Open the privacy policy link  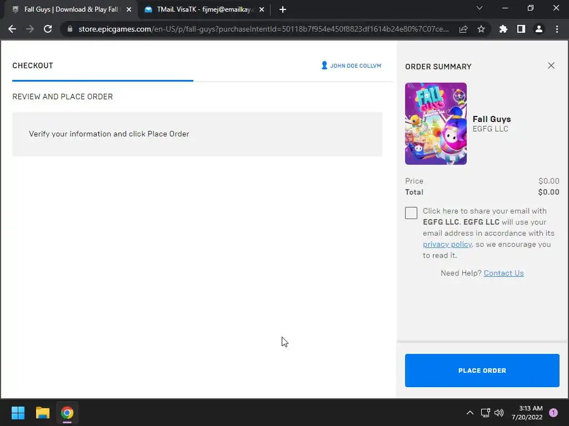447,245
